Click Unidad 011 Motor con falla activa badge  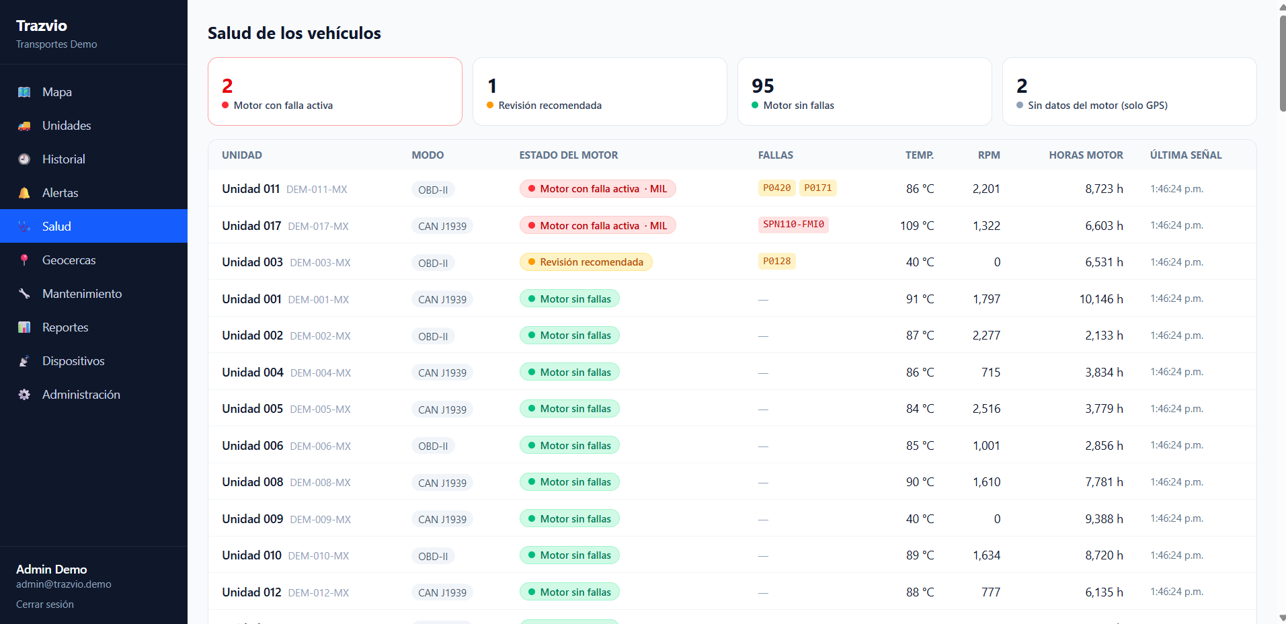coord(598,189)
